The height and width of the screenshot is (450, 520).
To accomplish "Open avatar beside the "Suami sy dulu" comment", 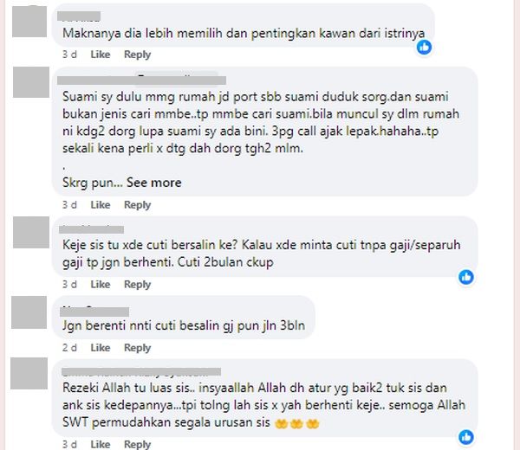I will (x=31, y=82).
